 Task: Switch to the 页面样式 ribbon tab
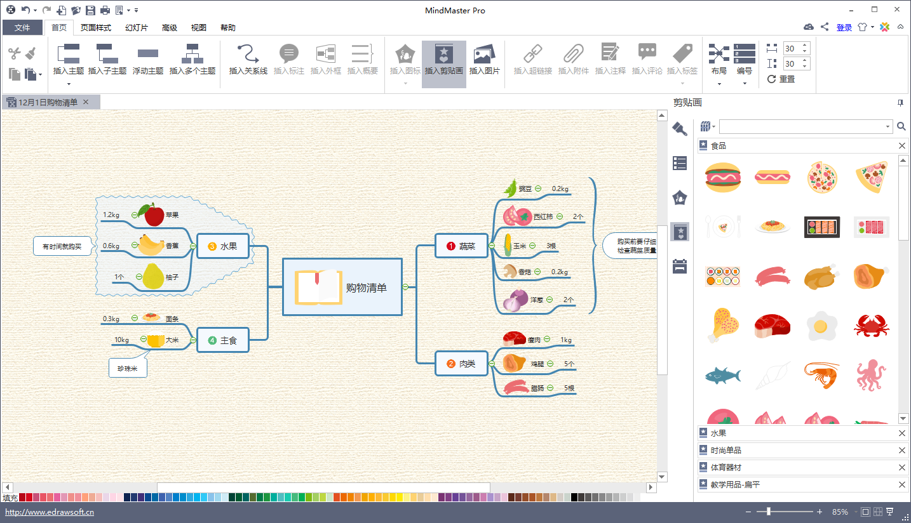(96, 27)
